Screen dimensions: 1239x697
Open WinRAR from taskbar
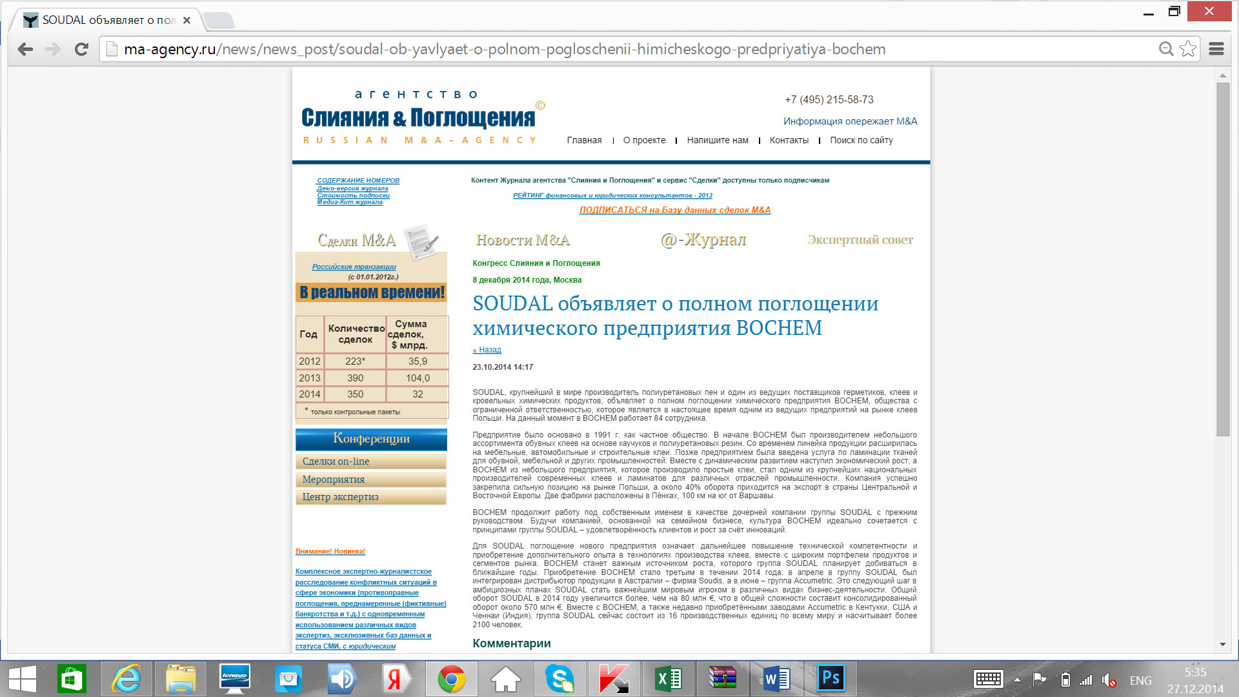723,680
